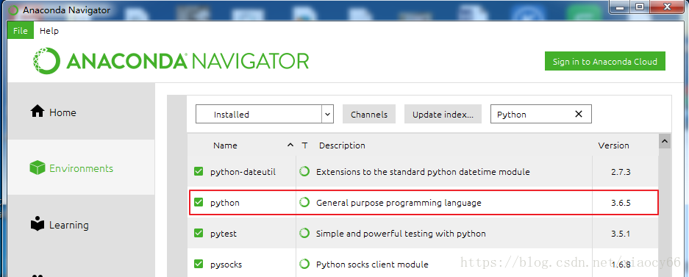
Task: Open the File menu
Action: point(21,31)
